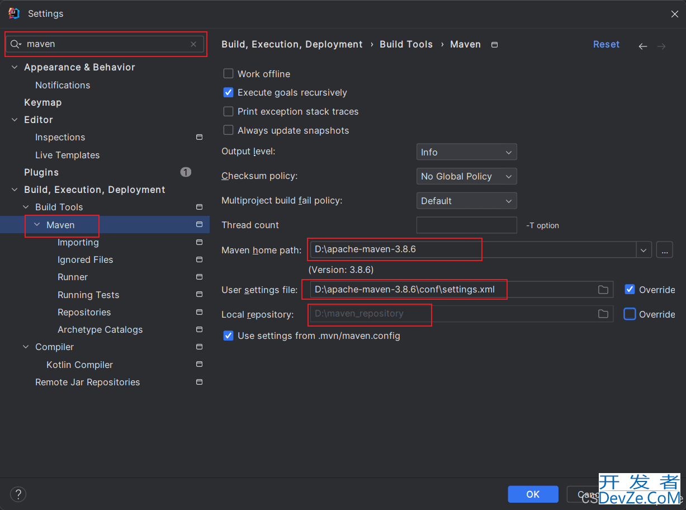The image size is (686, 510).
Task: Click project icon on the Ignored Files row
Action: tap(199, 259)
